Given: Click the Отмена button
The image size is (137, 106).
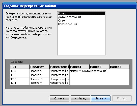Looking at the screenshot, I should 59,98.
